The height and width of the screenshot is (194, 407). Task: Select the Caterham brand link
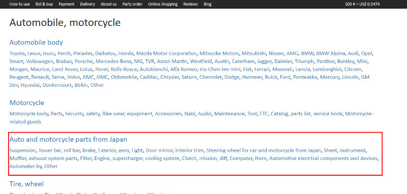[x=243, y=61]
